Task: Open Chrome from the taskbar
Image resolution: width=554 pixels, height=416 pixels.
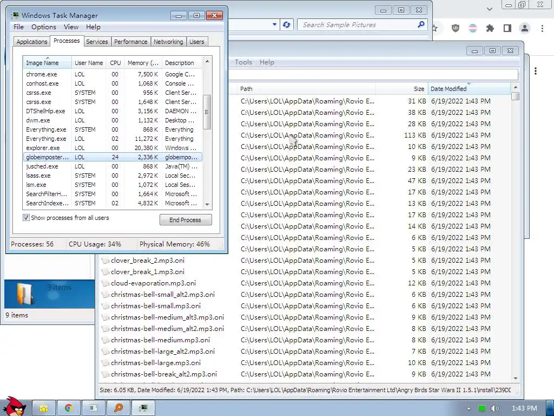Action: 69,408
